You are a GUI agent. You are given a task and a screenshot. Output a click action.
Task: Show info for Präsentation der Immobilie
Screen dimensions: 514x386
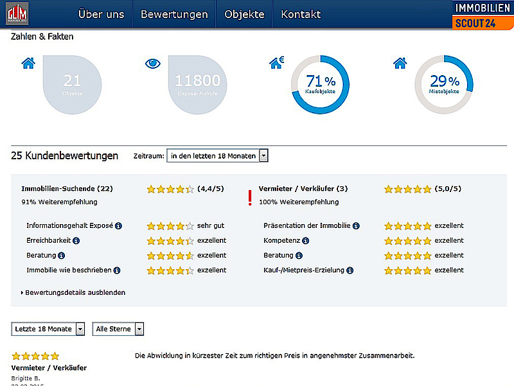[x=356, y=226]
